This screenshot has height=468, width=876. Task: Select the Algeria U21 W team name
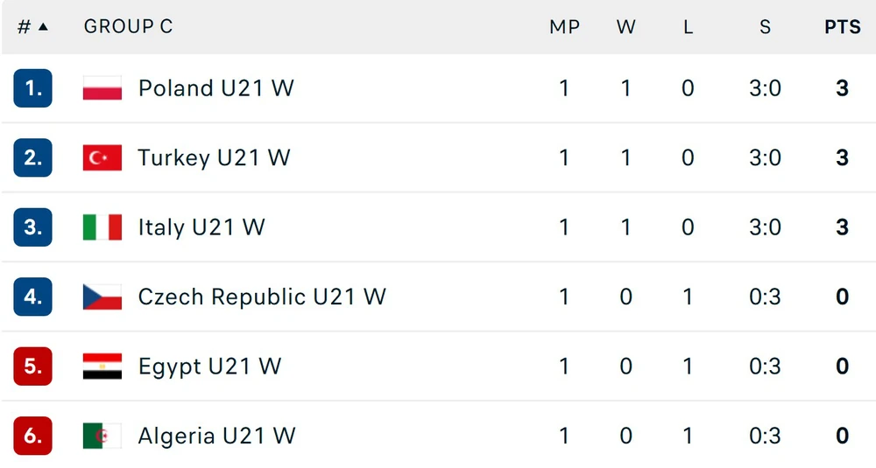coord(216,436)
